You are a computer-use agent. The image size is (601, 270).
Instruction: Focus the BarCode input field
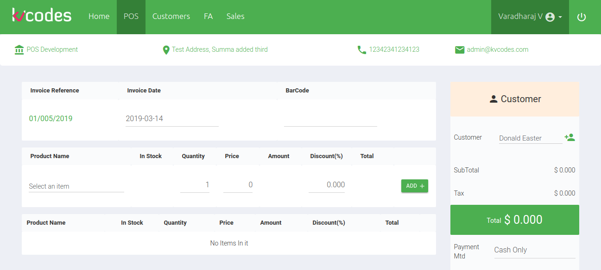[330, 119]
